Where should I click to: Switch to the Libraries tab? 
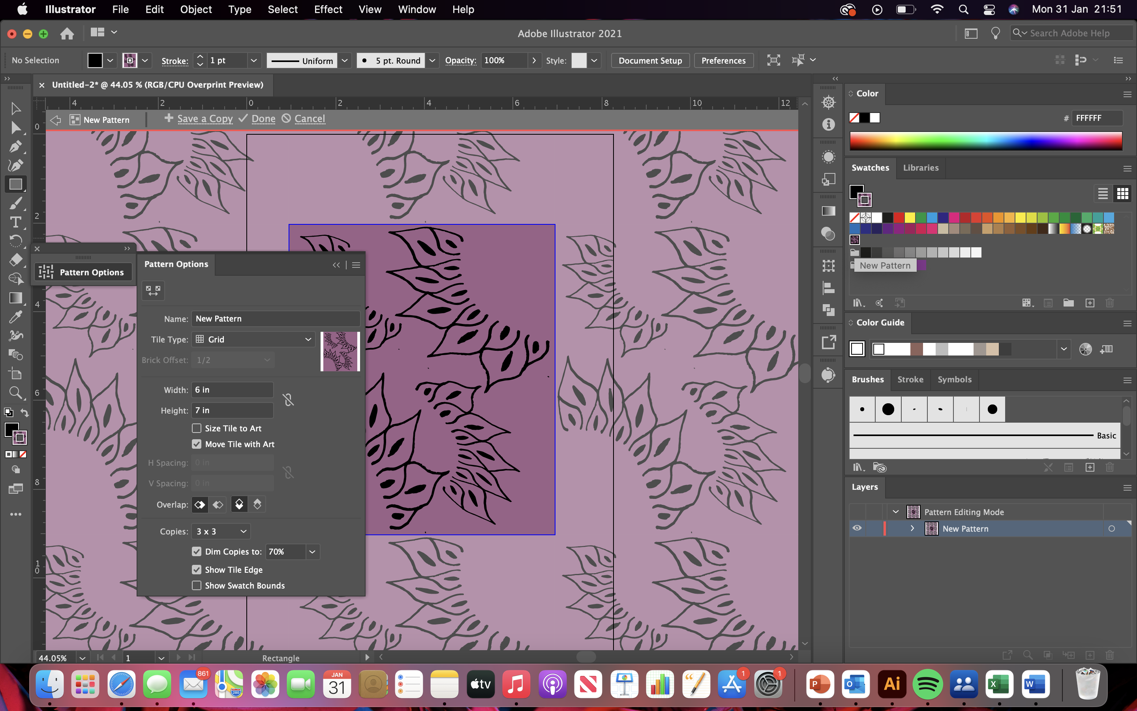[920, 168]
